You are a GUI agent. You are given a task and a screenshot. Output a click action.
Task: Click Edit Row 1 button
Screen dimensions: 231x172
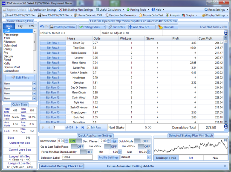[53, 43]
